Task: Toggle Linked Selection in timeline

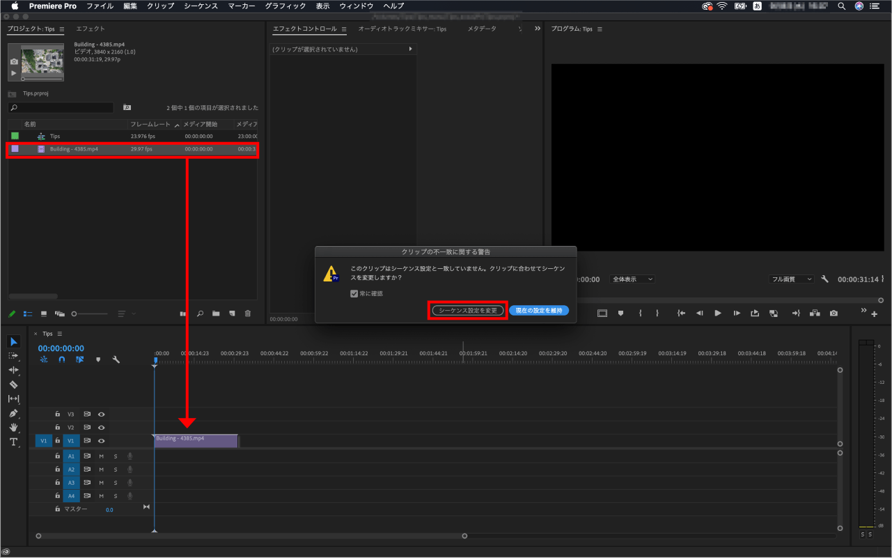Action: point(80,359)
